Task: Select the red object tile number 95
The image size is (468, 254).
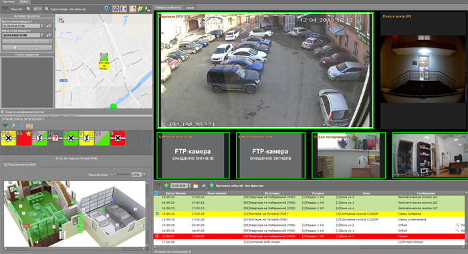Action: (24, 138)
